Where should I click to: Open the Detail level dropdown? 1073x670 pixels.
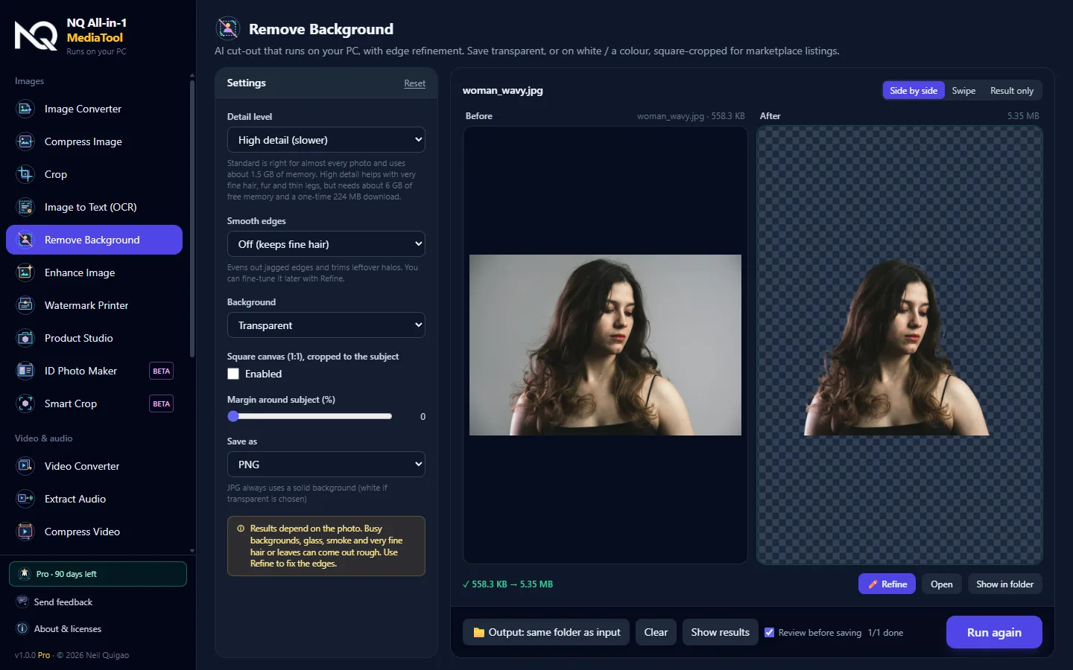tap(326, 140)
